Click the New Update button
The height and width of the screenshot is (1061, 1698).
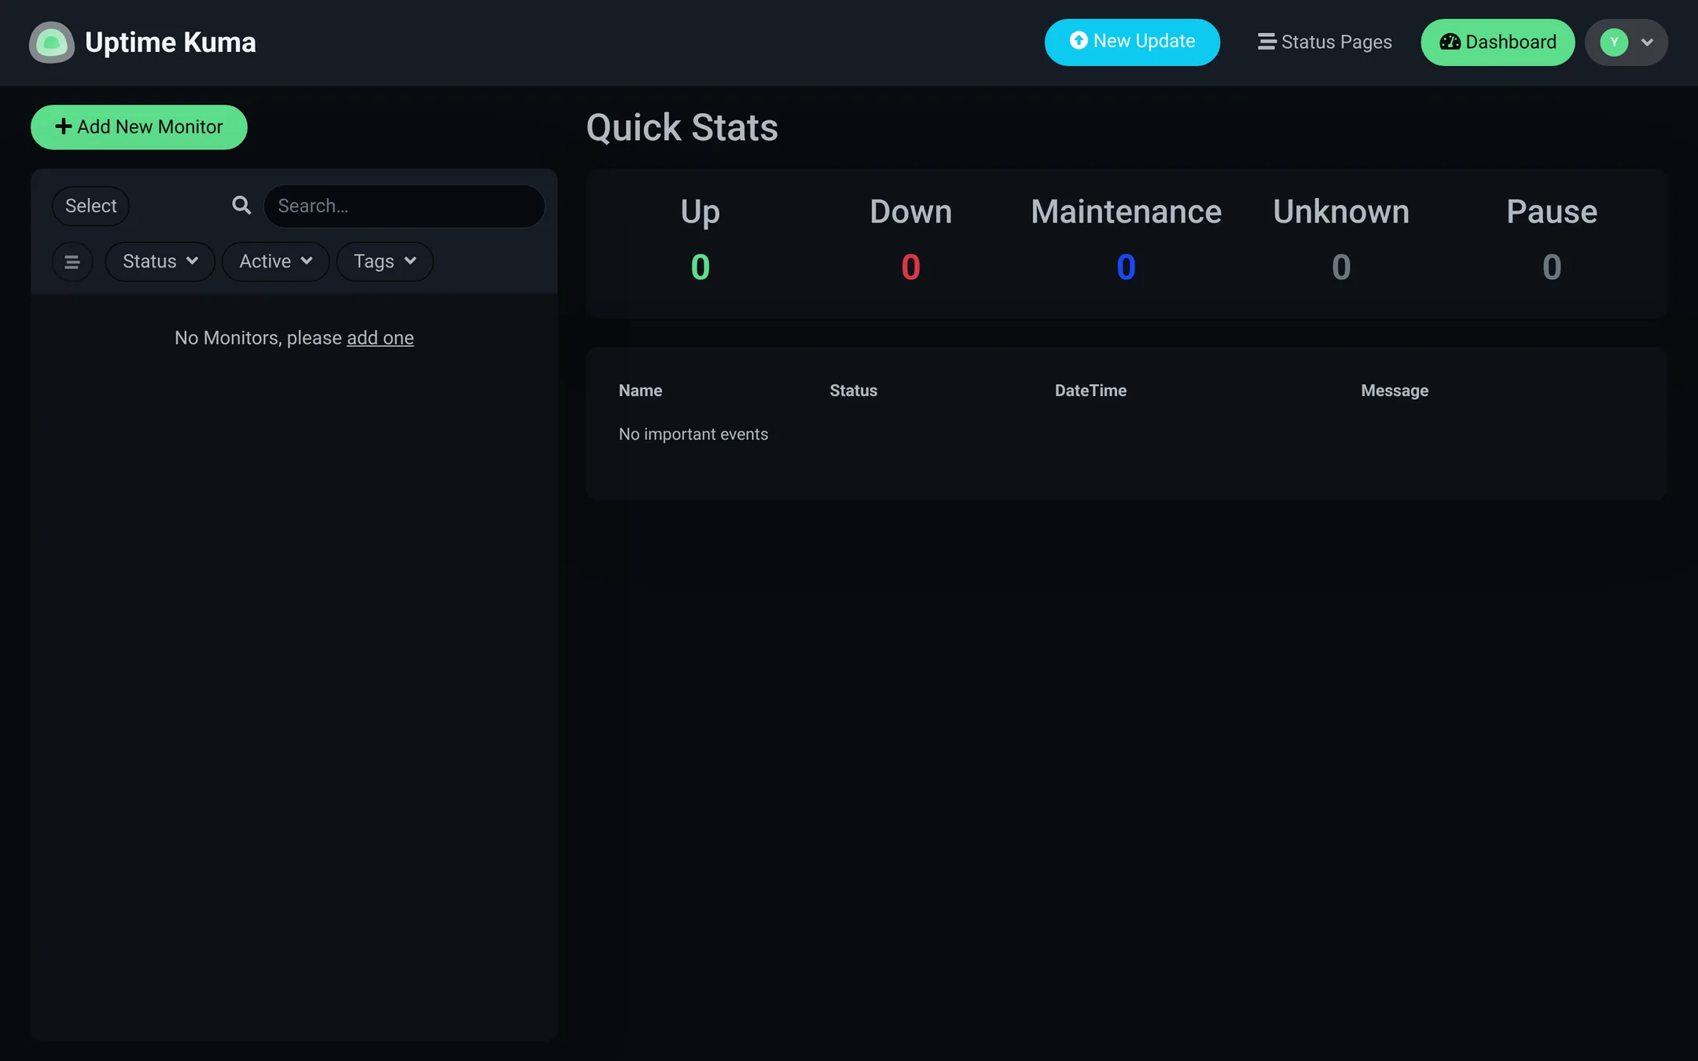pos(1131,42)
